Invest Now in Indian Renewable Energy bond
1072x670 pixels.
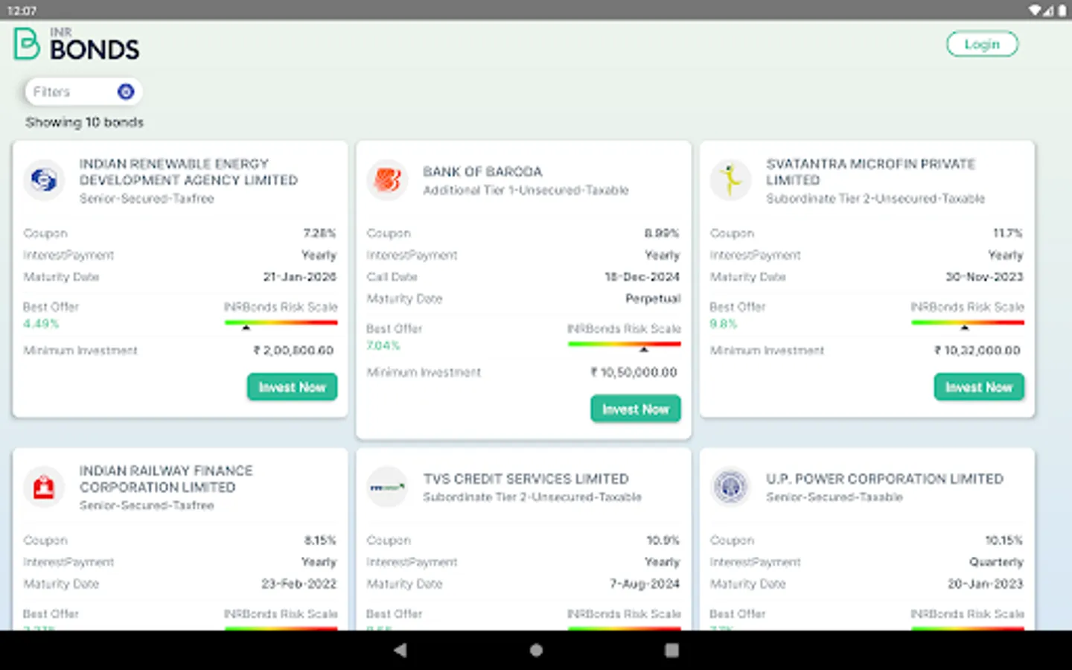click(x=292, y=387)
